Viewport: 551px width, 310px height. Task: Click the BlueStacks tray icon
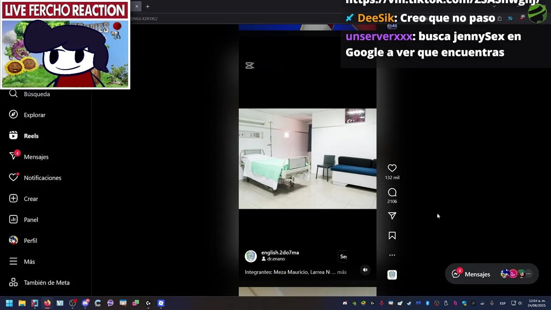363,303
